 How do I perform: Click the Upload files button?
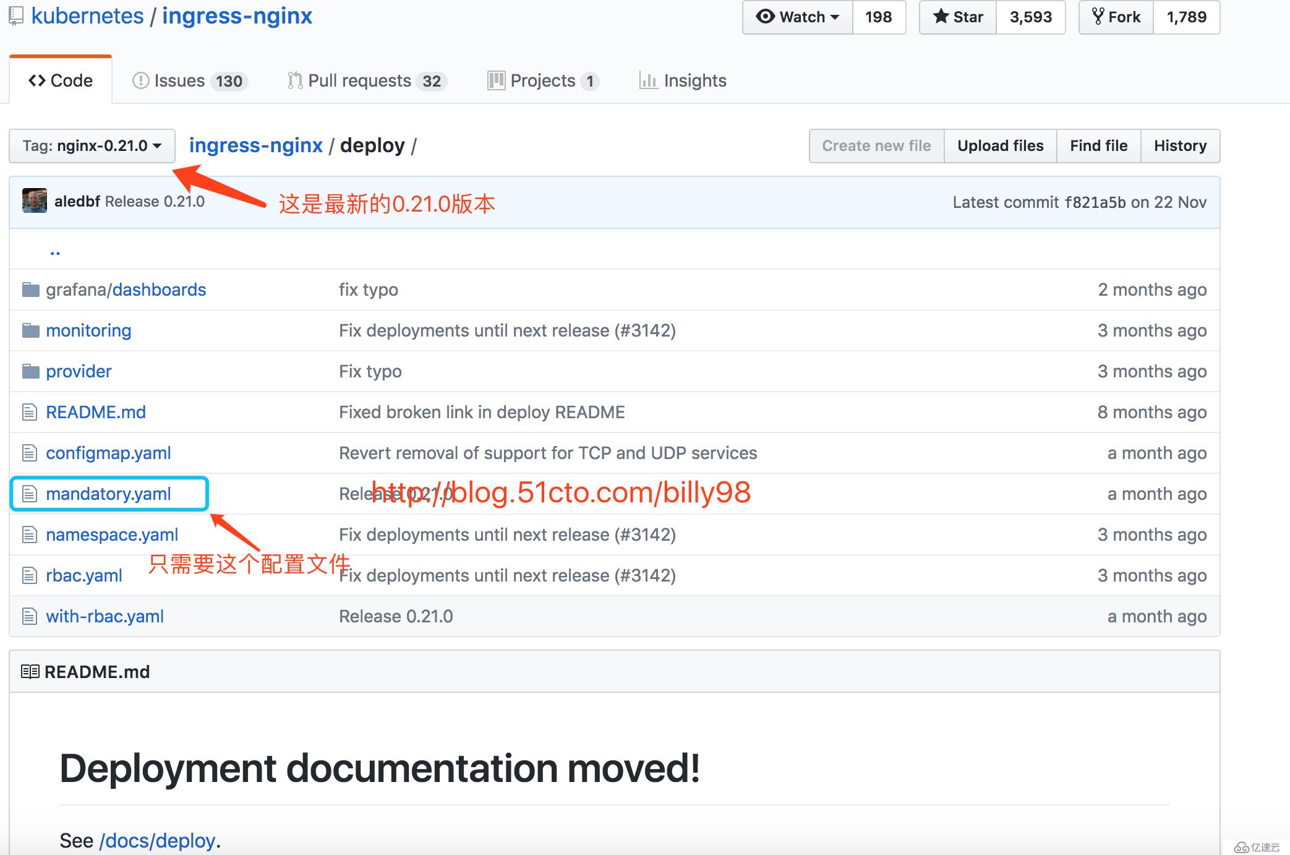click(1001, 146)
